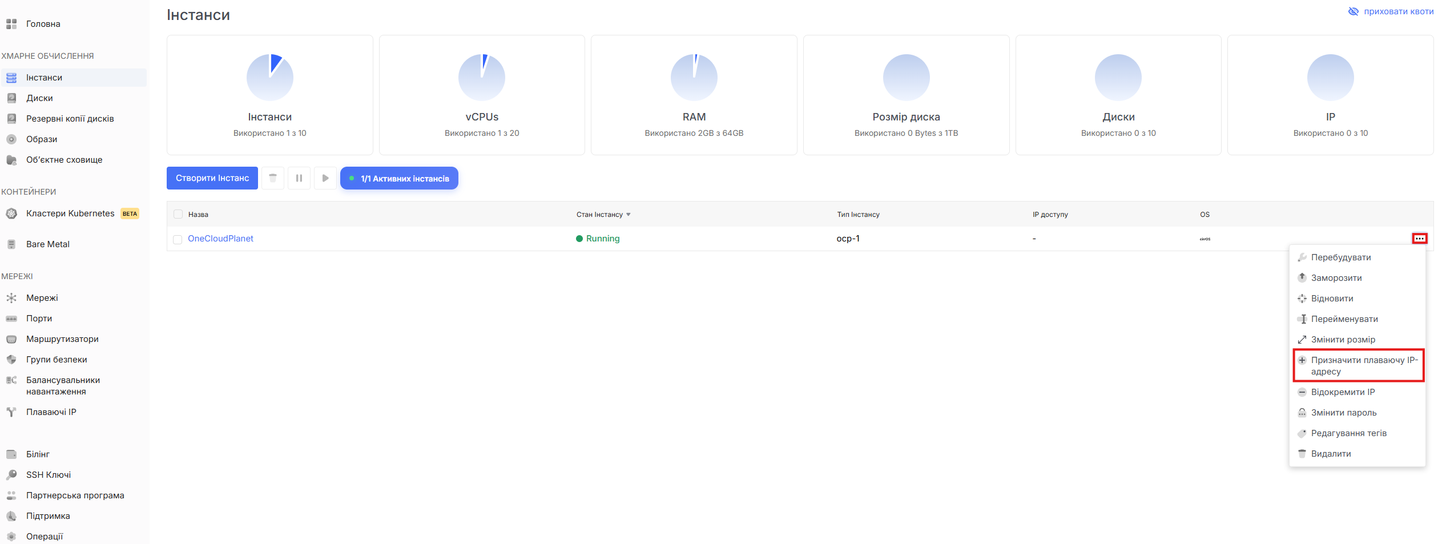Open the three-dots actions menu for OneCloudPlanet
The height and width of the screenshot is (544, 1442).
pyautogui.click(x=1419, y=239)
